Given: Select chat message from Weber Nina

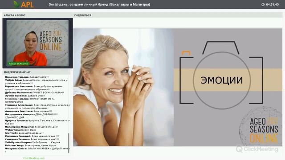Looking at the screenshot, I should 20,130.
